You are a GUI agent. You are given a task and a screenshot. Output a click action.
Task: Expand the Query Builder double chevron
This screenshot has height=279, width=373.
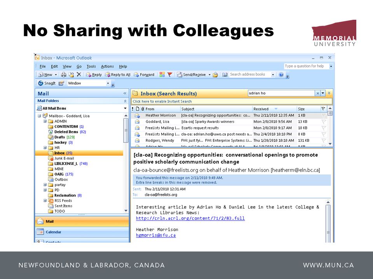329,93
